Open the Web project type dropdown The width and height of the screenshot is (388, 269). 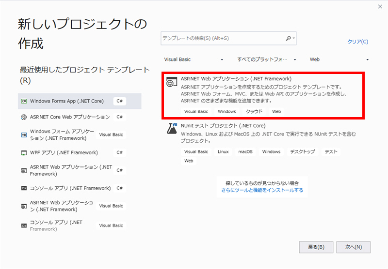pos(339,60)
